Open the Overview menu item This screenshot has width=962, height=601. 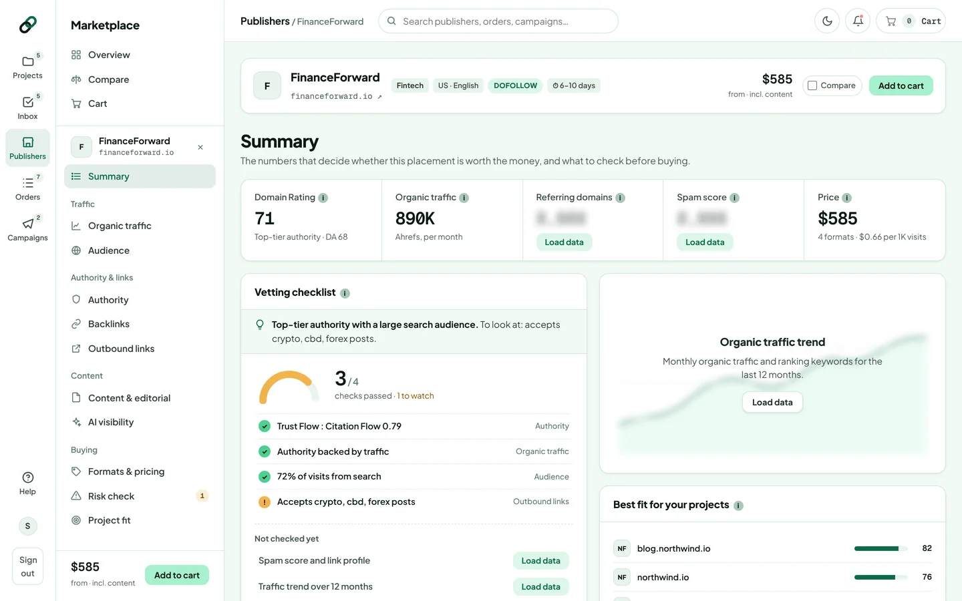tap(140, 55)
